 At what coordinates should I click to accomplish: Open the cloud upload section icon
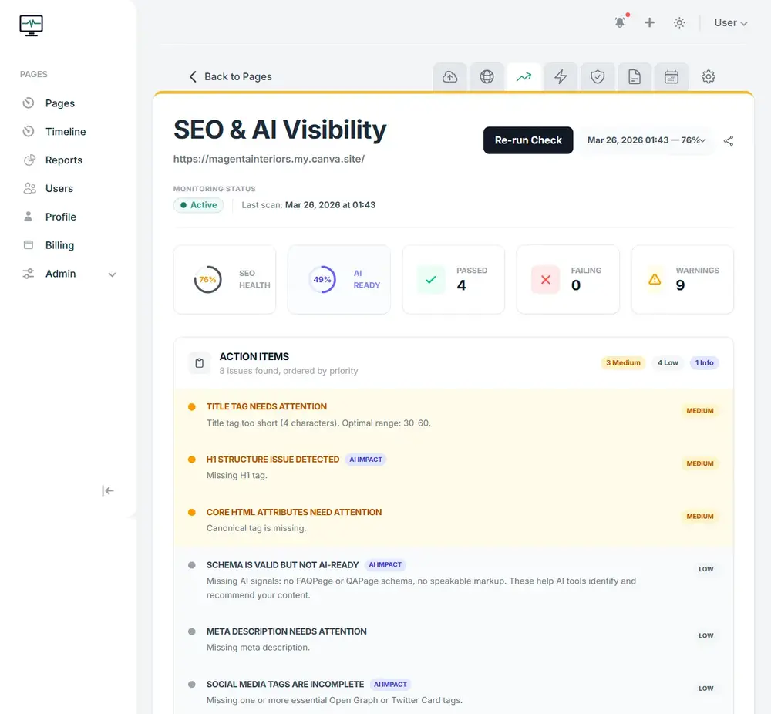tap(450, 76)
